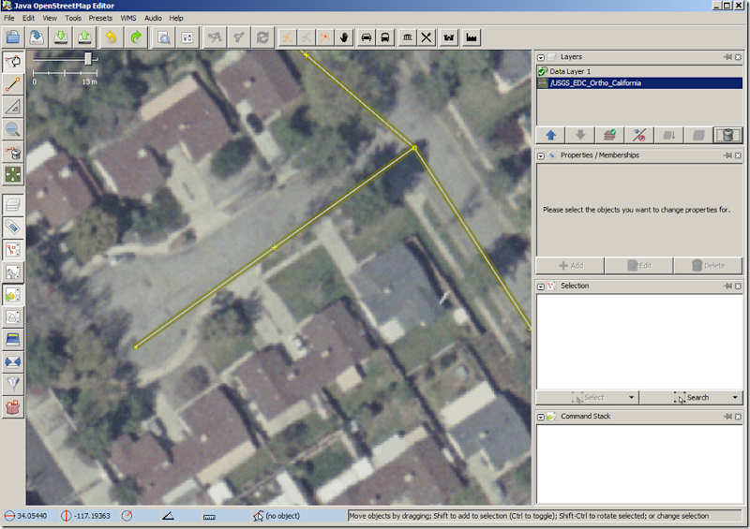Click the Upload to OSM toolbar icon
The image size is (750, 529).
(x=84, y=37)
